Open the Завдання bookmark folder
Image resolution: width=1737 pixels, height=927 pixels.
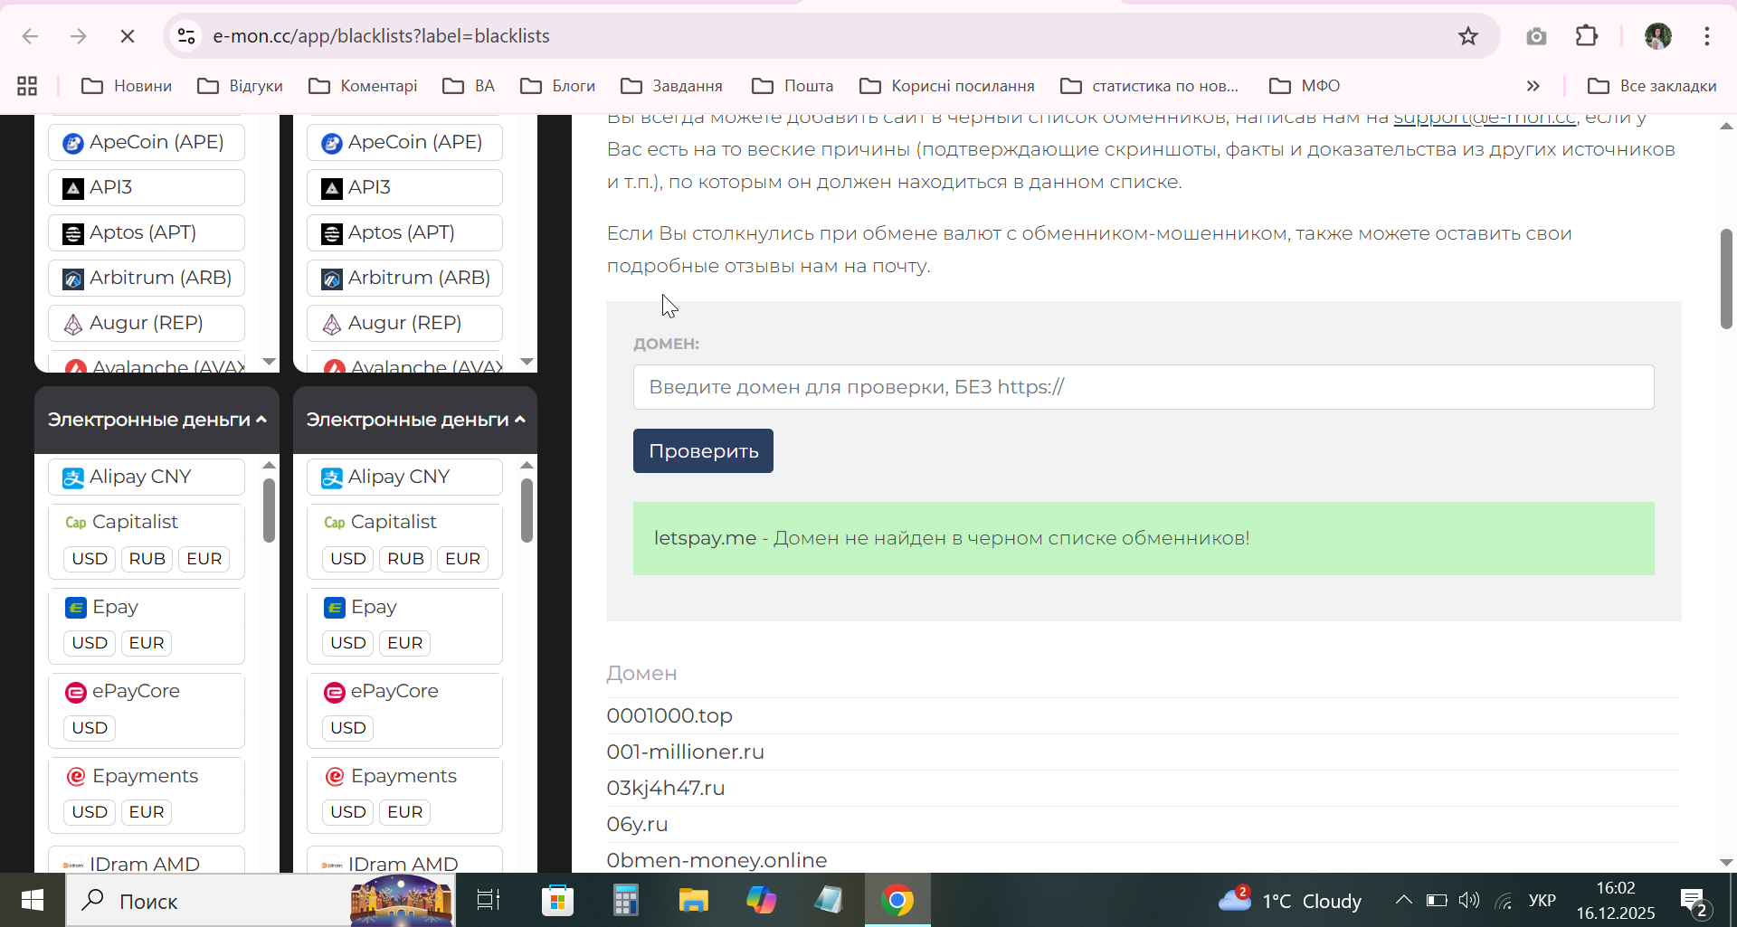point(672,86)
